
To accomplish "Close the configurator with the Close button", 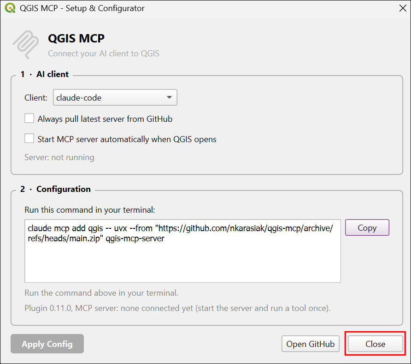I will pos(375,344).
